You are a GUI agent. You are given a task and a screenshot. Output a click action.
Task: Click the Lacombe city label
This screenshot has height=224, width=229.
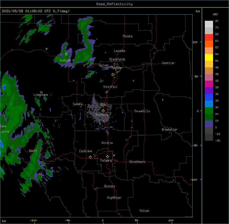(x=120, y=51)
